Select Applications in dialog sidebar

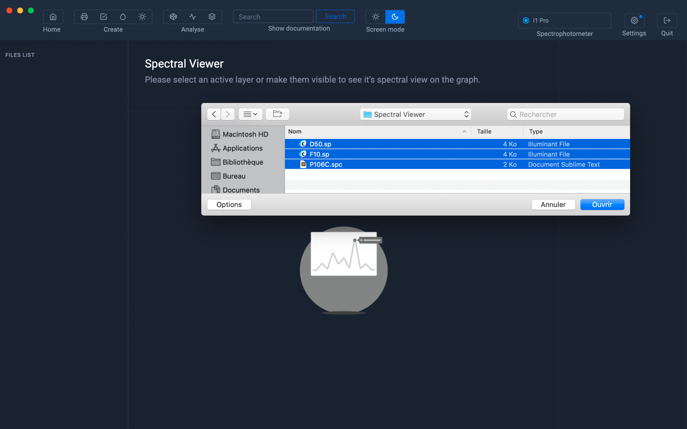point(237,148)
